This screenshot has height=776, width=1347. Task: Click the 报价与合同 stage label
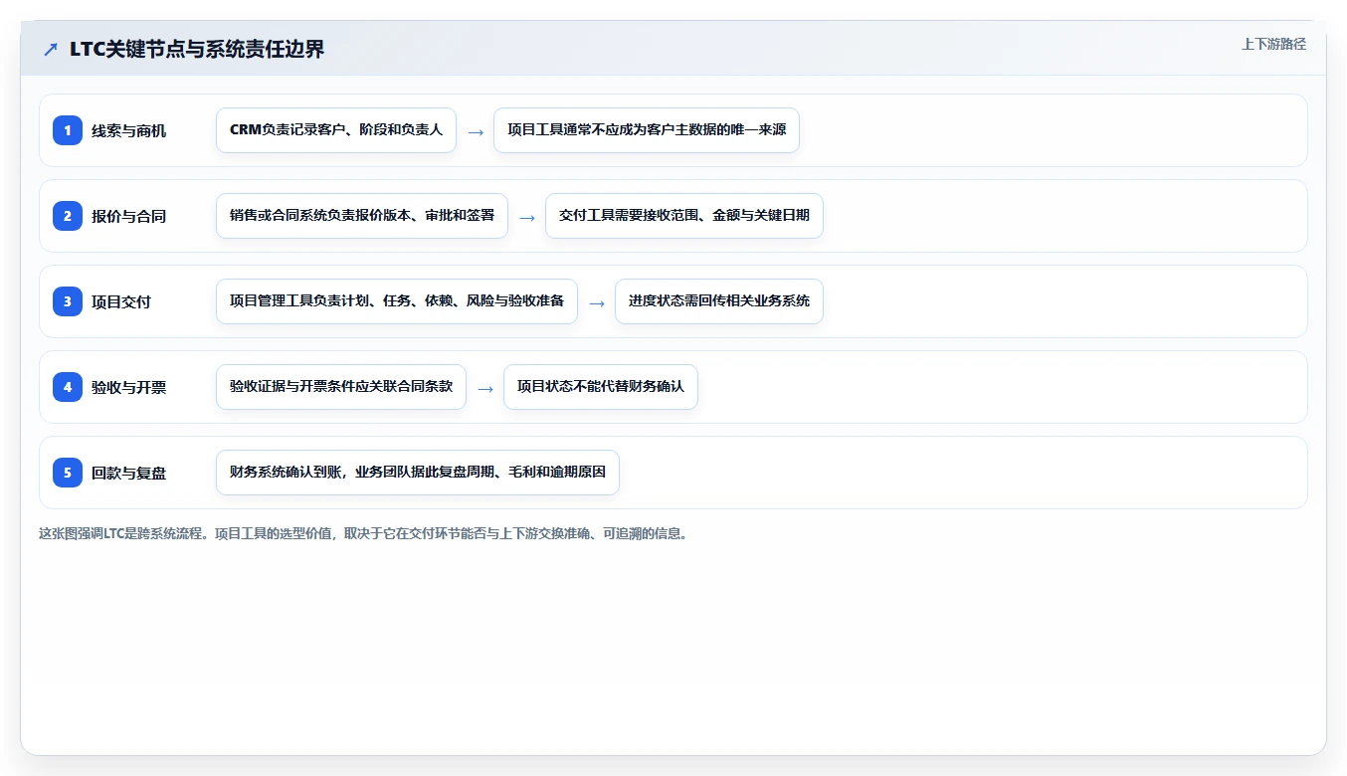129,216
